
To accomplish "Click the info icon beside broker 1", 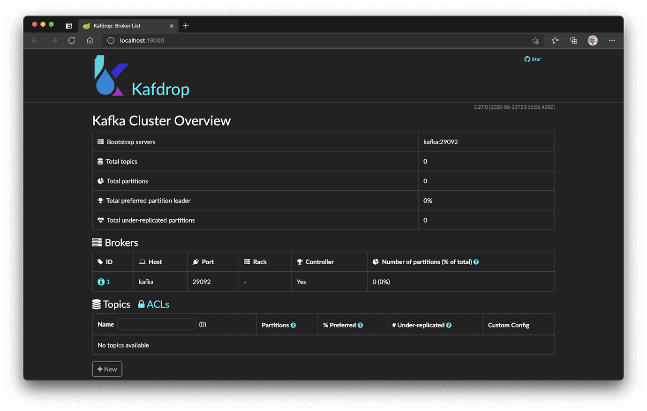I will pyautogui.click(x=101, y=282).
